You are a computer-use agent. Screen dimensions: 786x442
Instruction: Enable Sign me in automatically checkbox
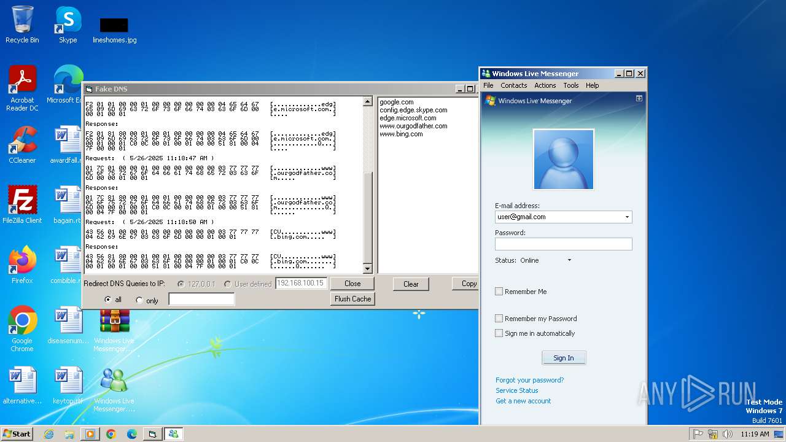point(499,333)
